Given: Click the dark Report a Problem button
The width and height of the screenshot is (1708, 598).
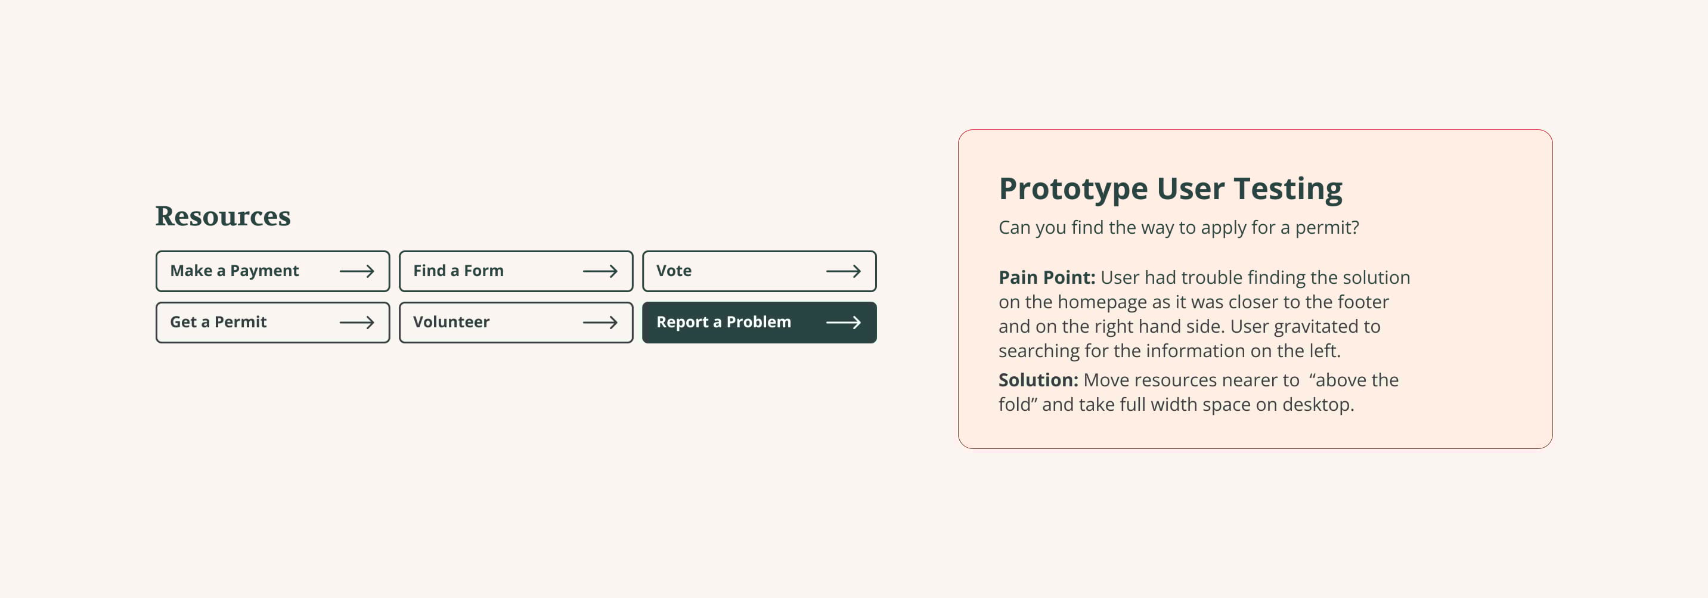Looking at the screenshot, I should [759, 323].
